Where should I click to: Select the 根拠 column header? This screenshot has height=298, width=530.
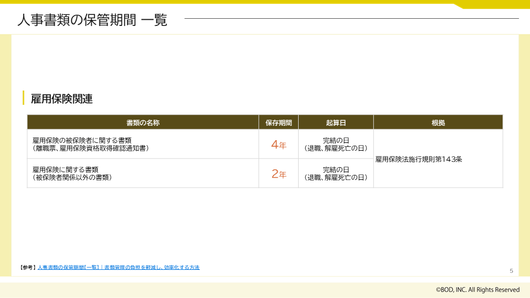tap(438, 123)
